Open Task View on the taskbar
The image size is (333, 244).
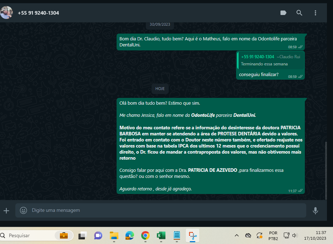(x=83, y=235)
